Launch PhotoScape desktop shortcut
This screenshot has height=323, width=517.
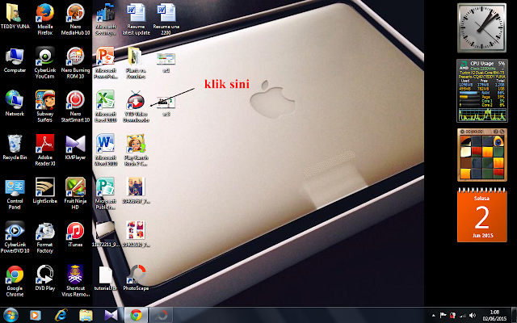pos(136,278)
